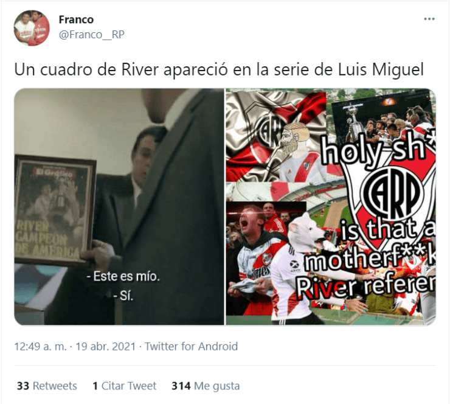The image size is (450, 404).
Task: Click Franco's profile avatar picture
Action: click(32, 28)
